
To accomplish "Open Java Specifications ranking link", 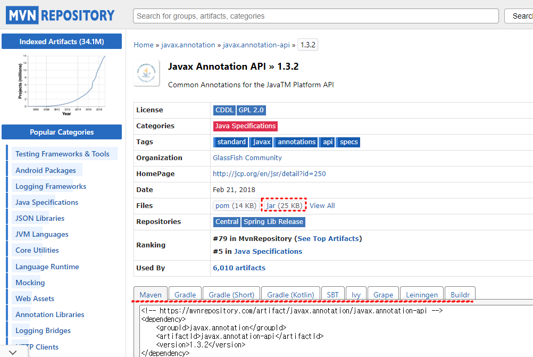I will coord(268,251).
